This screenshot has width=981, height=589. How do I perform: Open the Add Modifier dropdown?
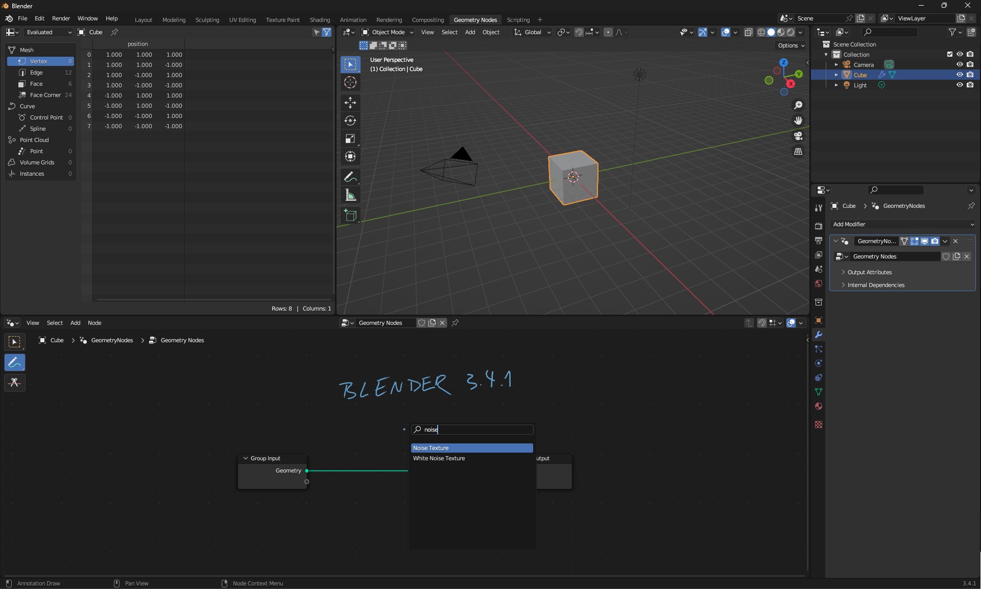[x=903, y=224]
